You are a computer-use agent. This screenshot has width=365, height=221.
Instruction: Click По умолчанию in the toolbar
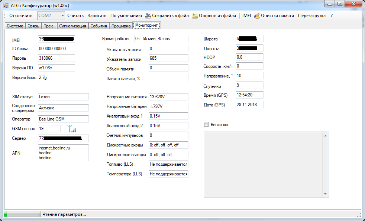126,16
